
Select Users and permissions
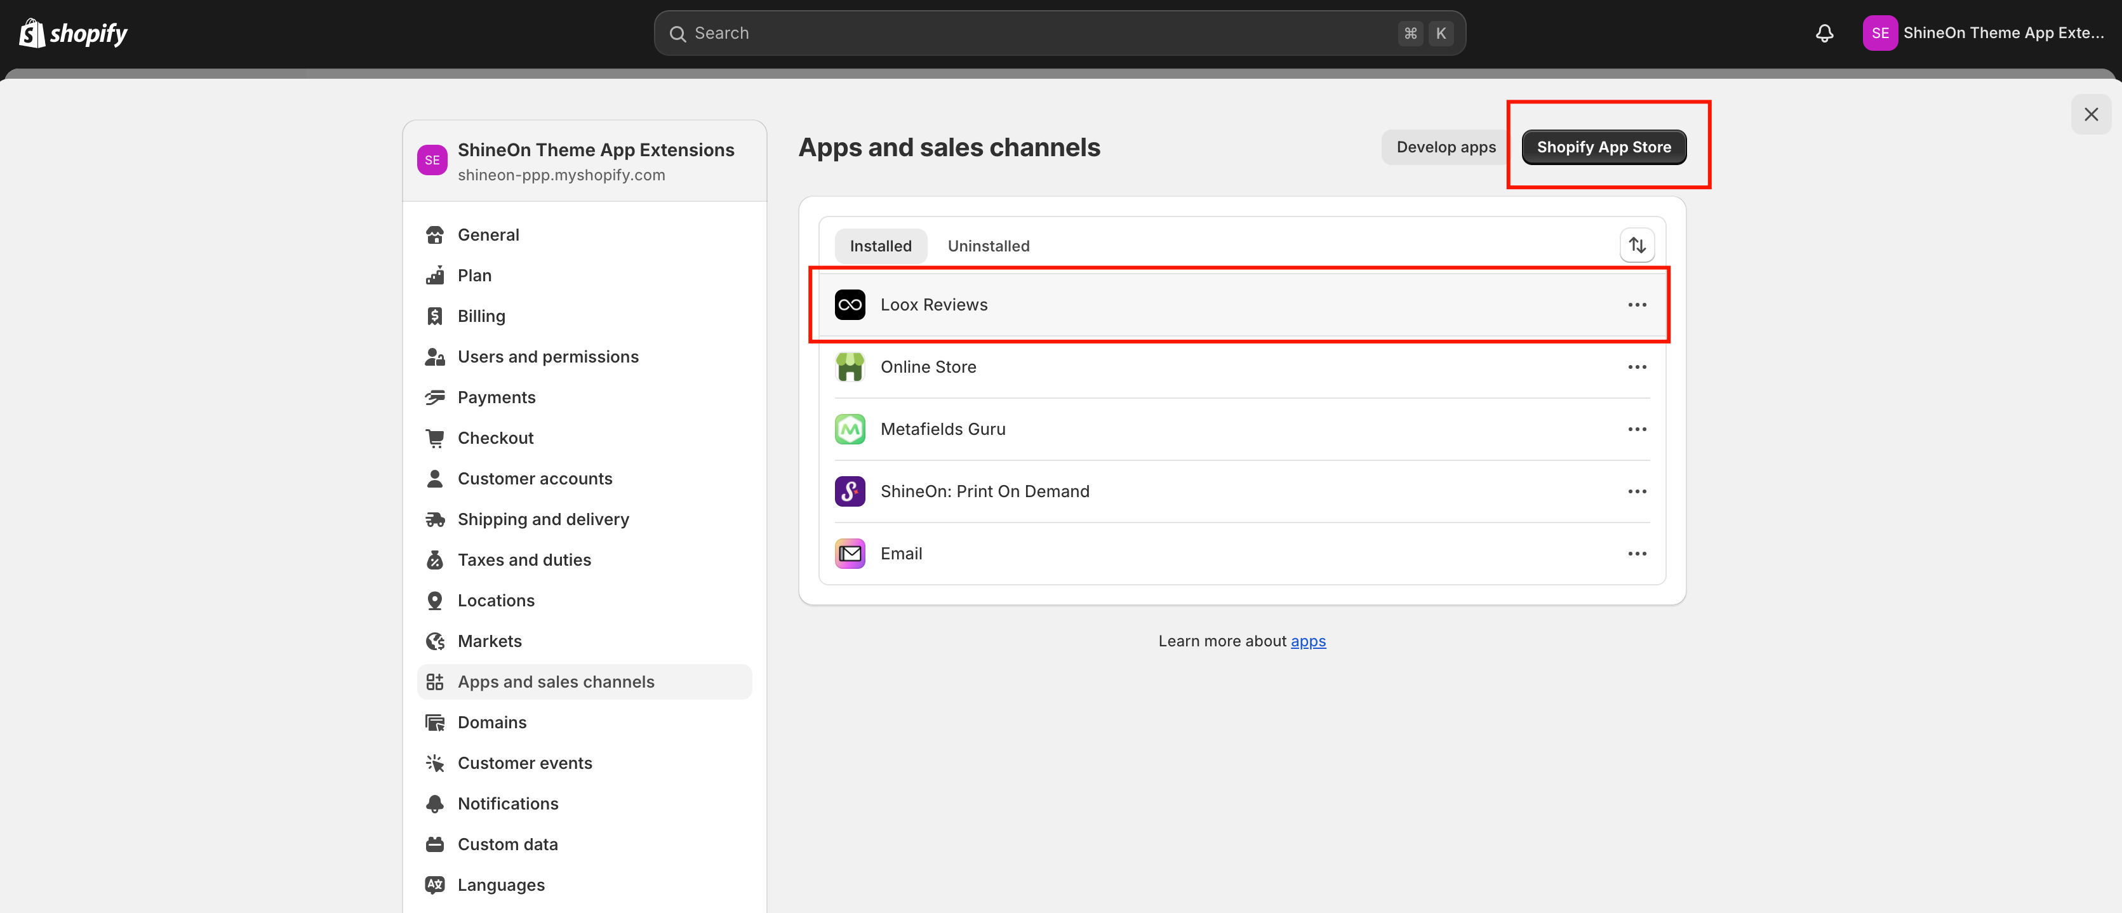584,357
